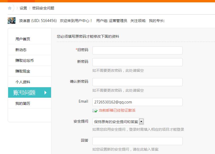Select the 账号问题 active tab
This screenshot has height=154, width=215.
(24, 92)
